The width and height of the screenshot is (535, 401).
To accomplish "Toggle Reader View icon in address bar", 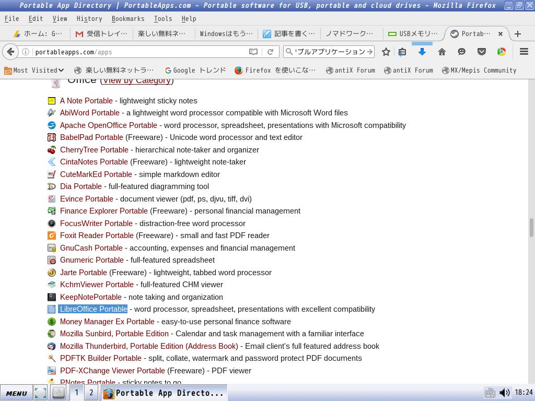I will (x=253, y=52).
